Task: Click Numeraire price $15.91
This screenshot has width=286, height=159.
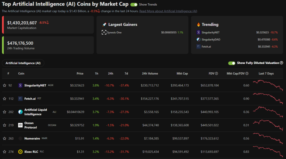Action: (80, 138)
